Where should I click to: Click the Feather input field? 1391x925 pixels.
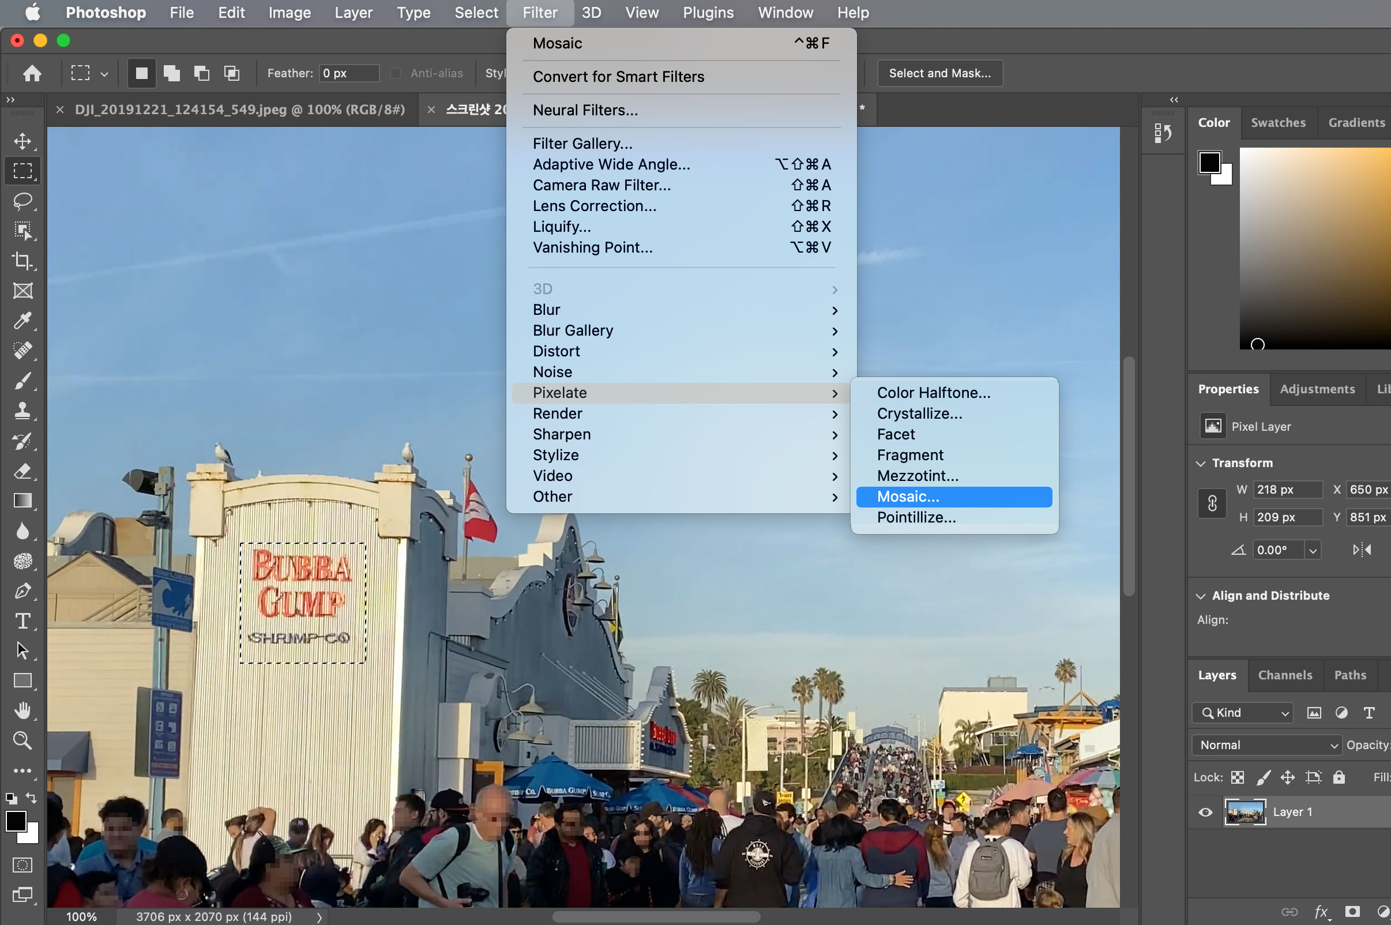point(349,73)
